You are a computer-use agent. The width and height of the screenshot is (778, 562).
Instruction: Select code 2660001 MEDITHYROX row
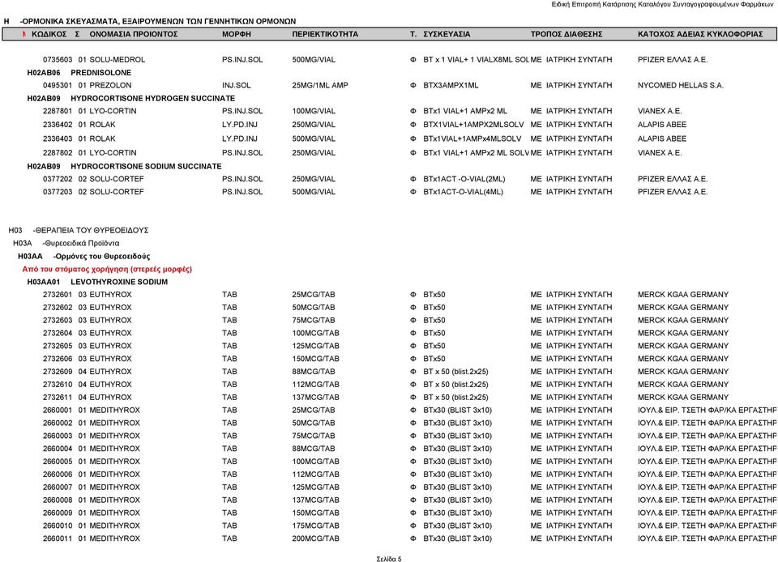click(x=410, y=411)
